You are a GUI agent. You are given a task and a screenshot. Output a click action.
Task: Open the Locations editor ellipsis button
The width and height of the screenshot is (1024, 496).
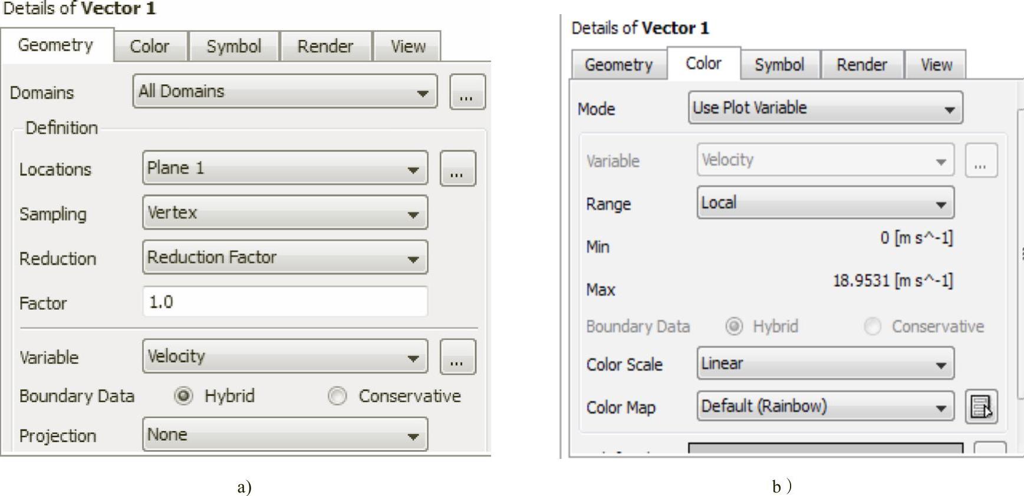coord(458,168)
